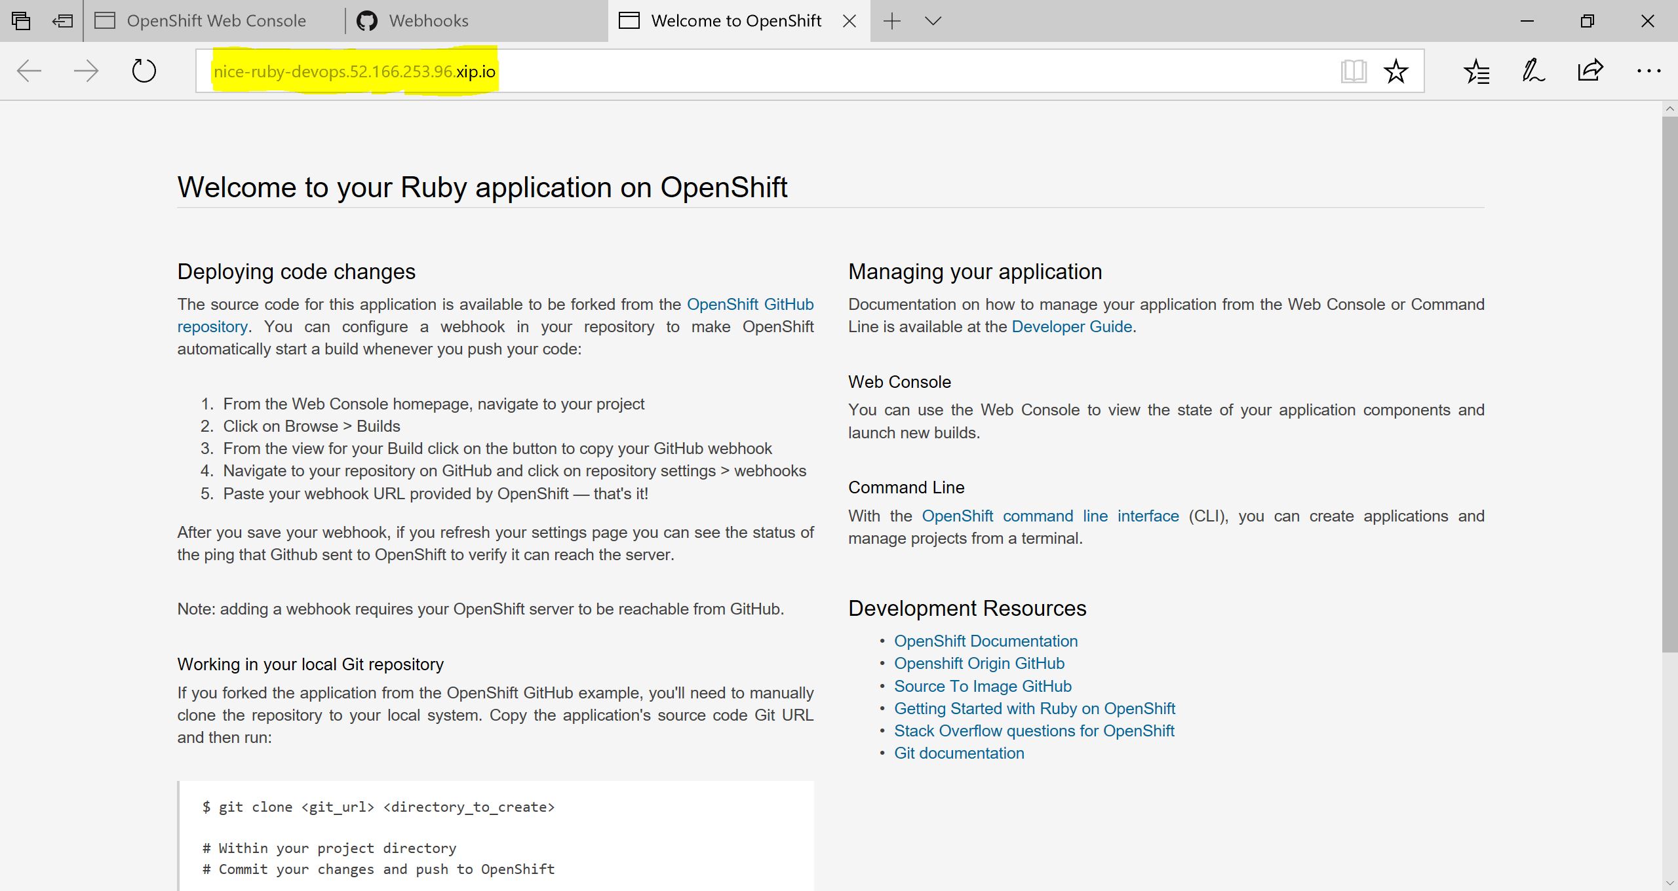The height and width of the screenshot is (891, 1678).
Task: Click the set tabs aside icon
Action: [62, 21]
